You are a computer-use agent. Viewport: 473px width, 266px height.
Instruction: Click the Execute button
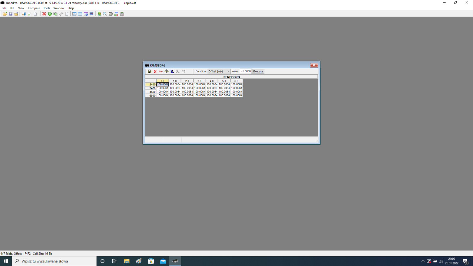click(258, 72)
